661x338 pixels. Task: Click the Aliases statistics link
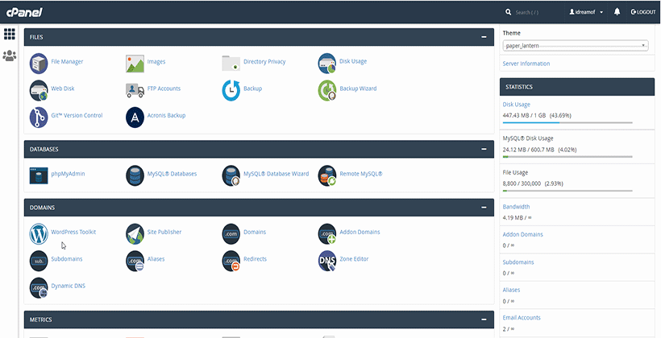point(511,290)
